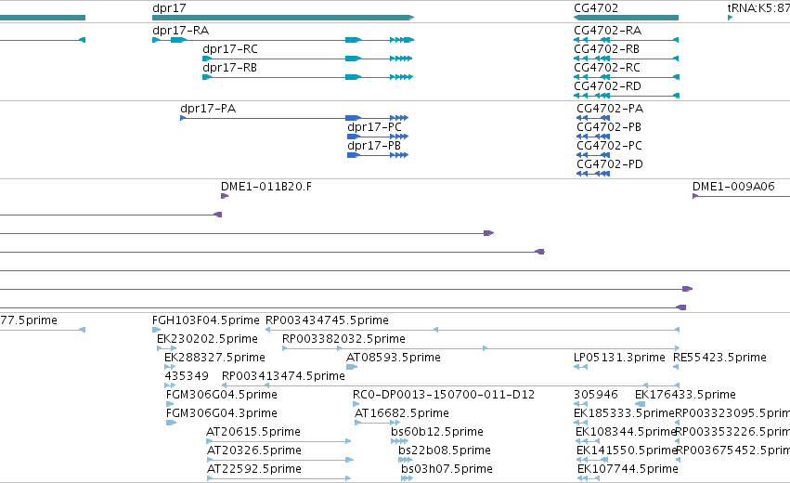Click the DME1-011B20.F feature
This screenshot has height=483, width=790.
pyautogui.click(x=225, y=196)
